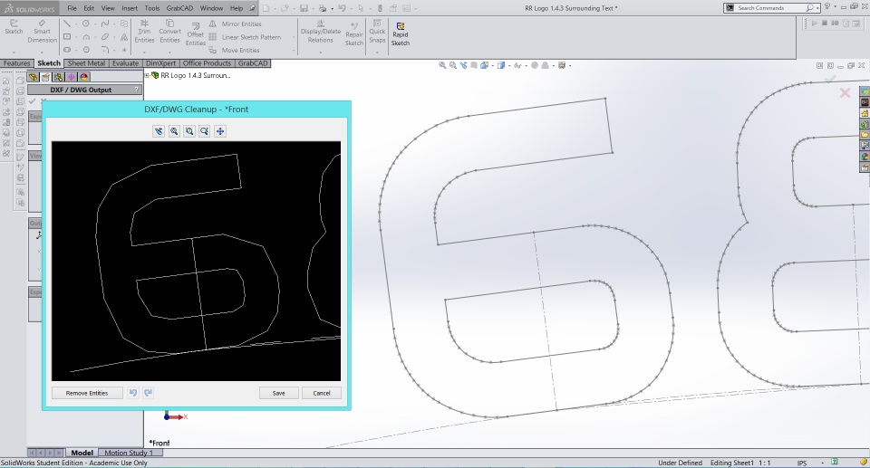Open the Tools menu
The image size is (870, 468).
[x=152, y=8]
